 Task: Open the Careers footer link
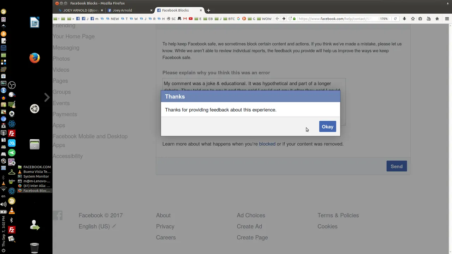[166, 237]
